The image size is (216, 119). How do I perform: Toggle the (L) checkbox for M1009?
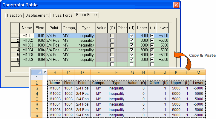[152, 60]
